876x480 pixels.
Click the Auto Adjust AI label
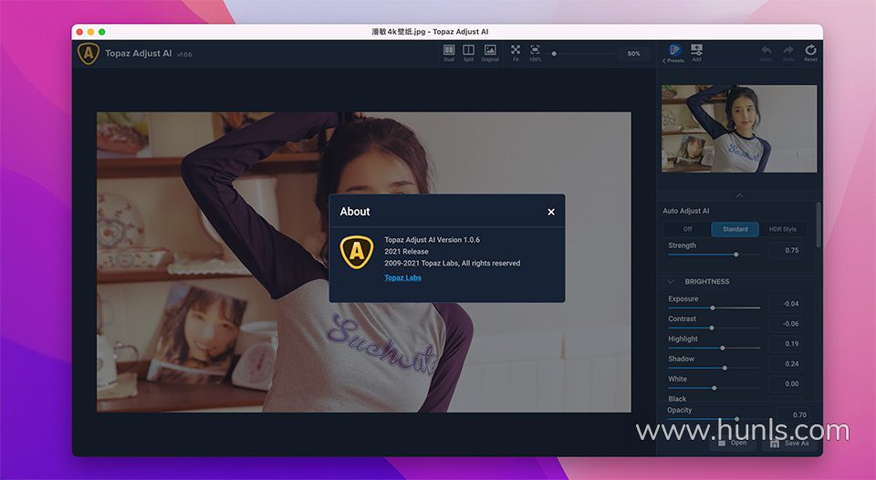tap(685, 211)
